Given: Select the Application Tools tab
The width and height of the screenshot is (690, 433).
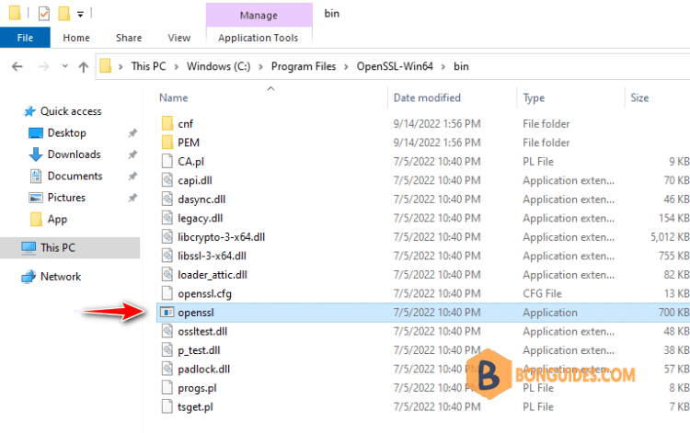Looking at the screenshot, I should 259,38.
